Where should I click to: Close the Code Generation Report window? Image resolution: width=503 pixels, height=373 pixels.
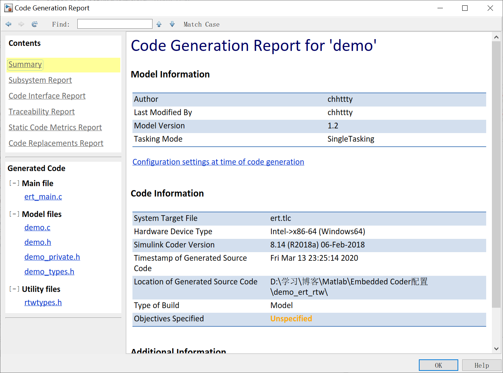coord(490,8)
